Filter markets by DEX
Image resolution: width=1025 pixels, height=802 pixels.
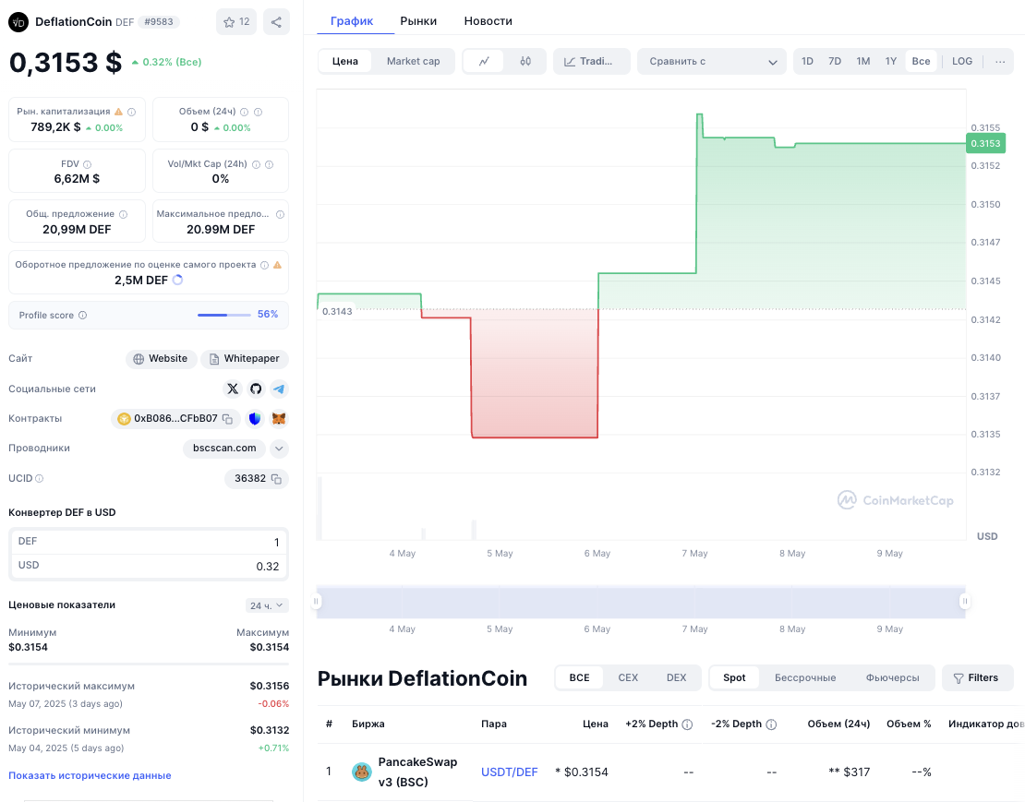click(677, 678)
